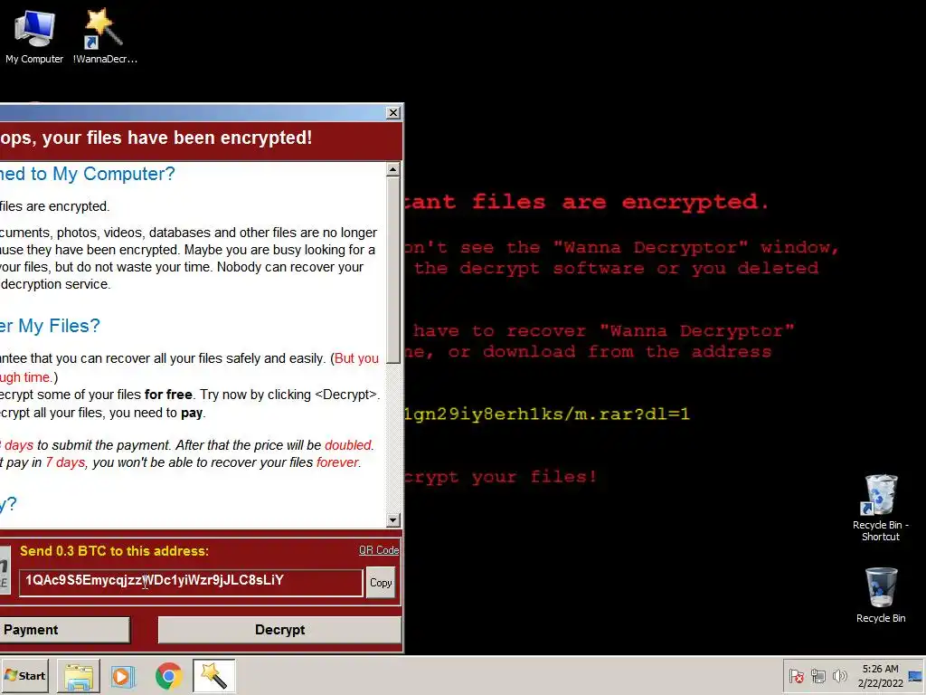Image resolution: width=926 pixels, height=695 pixels.
Task: Click the 'to My Computer?' heading
Action: coord(103,174)
